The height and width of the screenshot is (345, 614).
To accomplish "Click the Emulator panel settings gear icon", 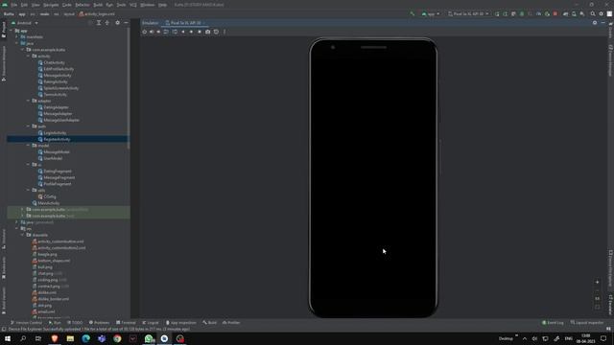I will coord(595,23).
